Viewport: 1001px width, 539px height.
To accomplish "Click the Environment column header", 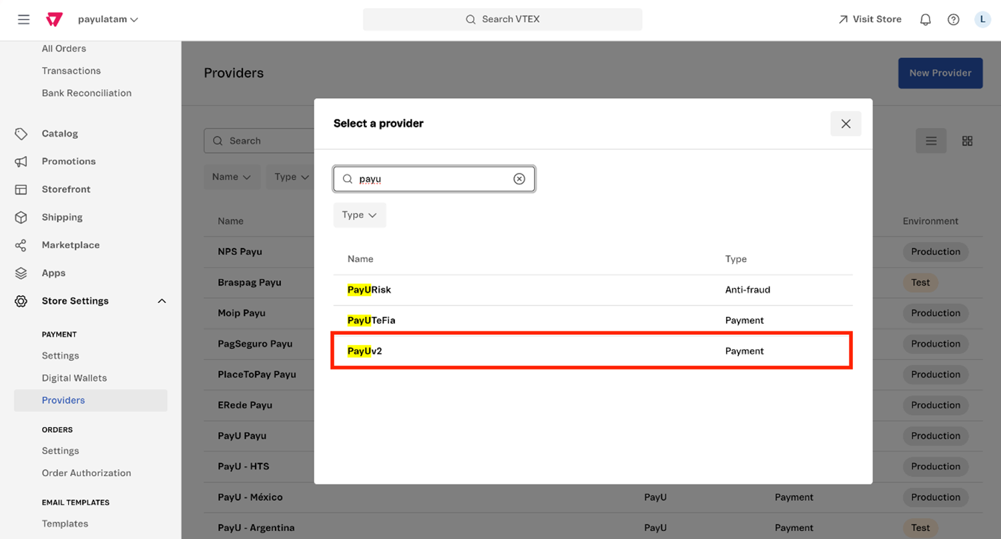I will [x=930, y=221].
